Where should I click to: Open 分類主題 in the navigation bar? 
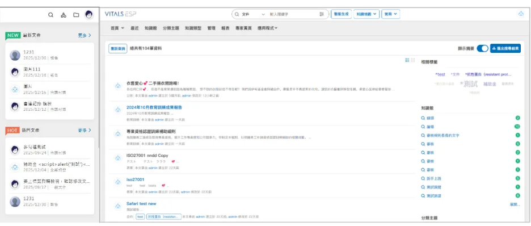coord(171,28)
